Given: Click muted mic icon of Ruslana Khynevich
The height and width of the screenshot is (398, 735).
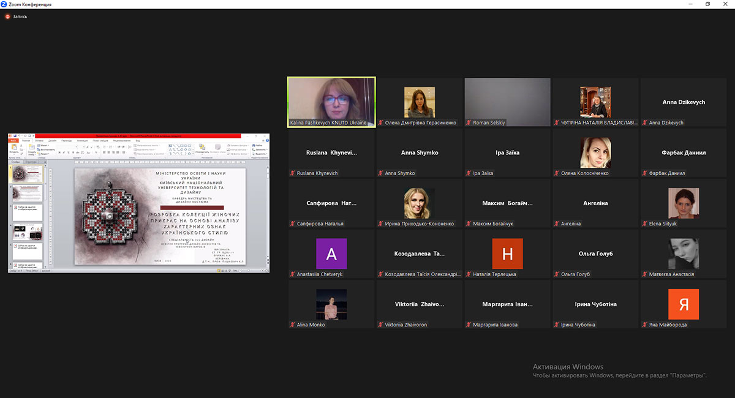Looking at the screenshot, I should 292,173.
